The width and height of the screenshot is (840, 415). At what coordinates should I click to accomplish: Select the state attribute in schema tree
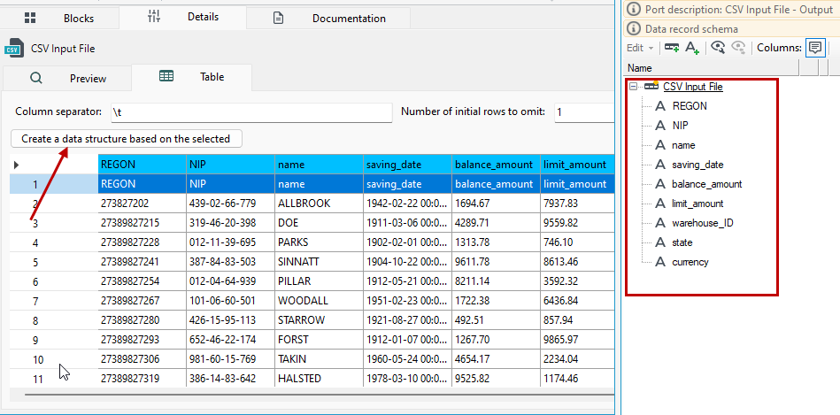click(x=682, y=242)
